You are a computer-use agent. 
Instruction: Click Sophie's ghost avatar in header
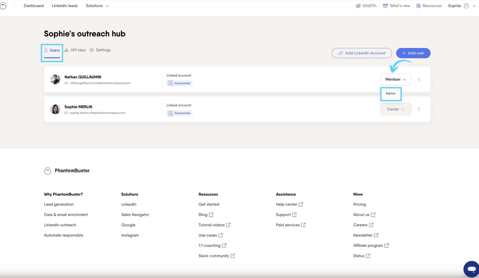pyautogui.click(x=466, y=6)
